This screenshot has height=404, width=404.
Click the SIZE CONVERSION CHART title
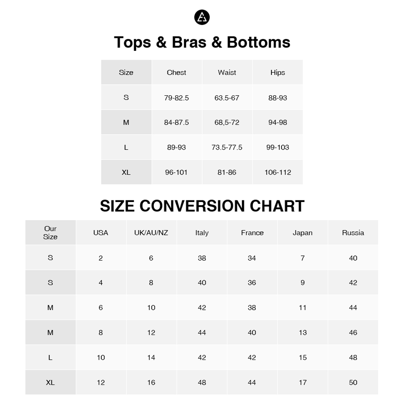[202, 206]
